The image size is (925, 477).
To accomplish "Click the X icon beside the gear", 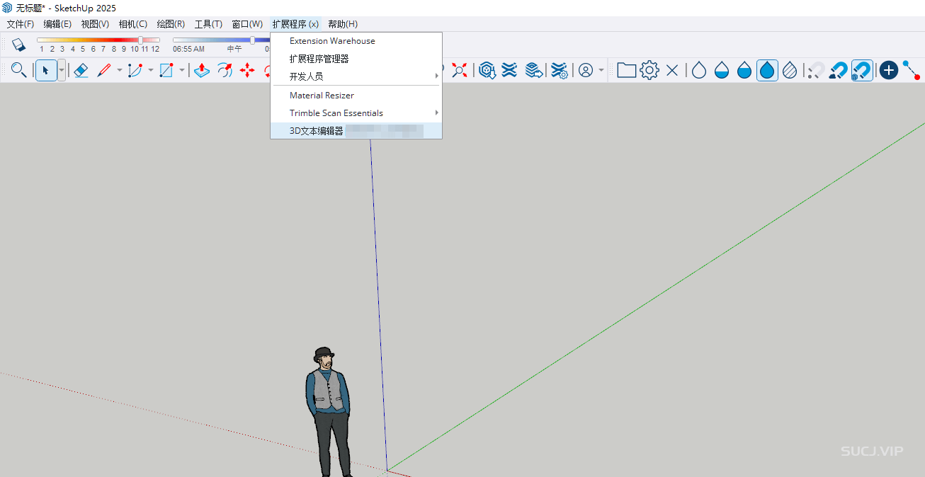I will tap(672, 70).
